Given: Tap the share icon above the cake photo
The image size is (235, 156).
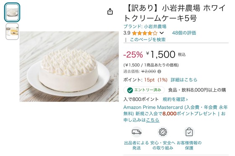Looking at the screenshot, I should click(110, 12).
